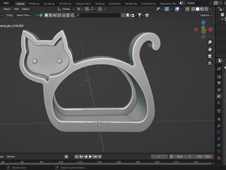
Task: Open the overlays options dropdown arrow
Action: (x=181, y=9)
